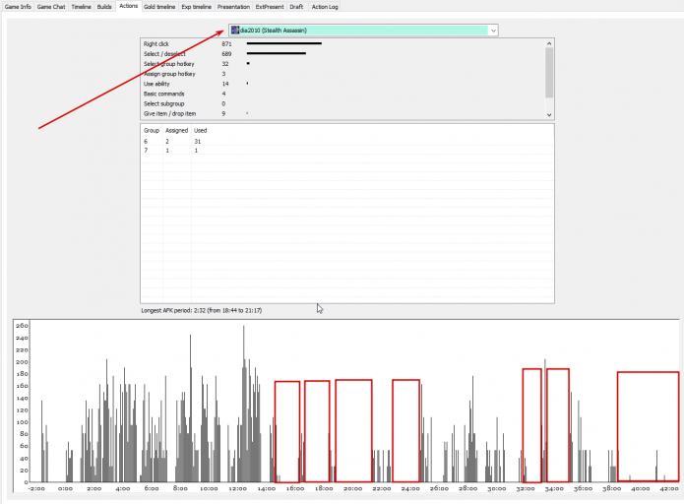Select the Give item / drop item row
The image size is (684, 504).
pos(342,114)
